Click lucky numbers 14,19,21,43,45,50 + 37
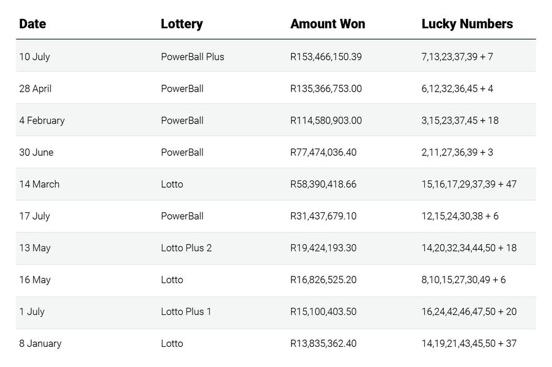552x367 pixels. (469, 343)
